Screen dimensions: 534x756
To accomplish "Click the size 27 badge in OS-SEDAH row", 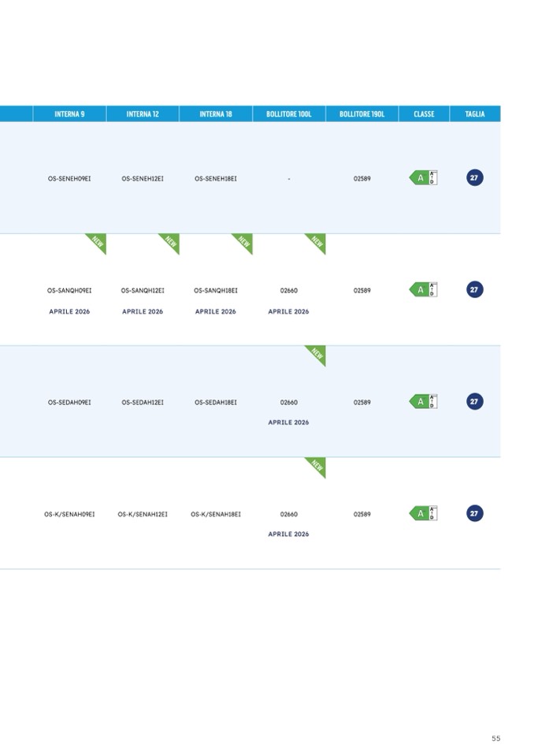I will 474,402.
